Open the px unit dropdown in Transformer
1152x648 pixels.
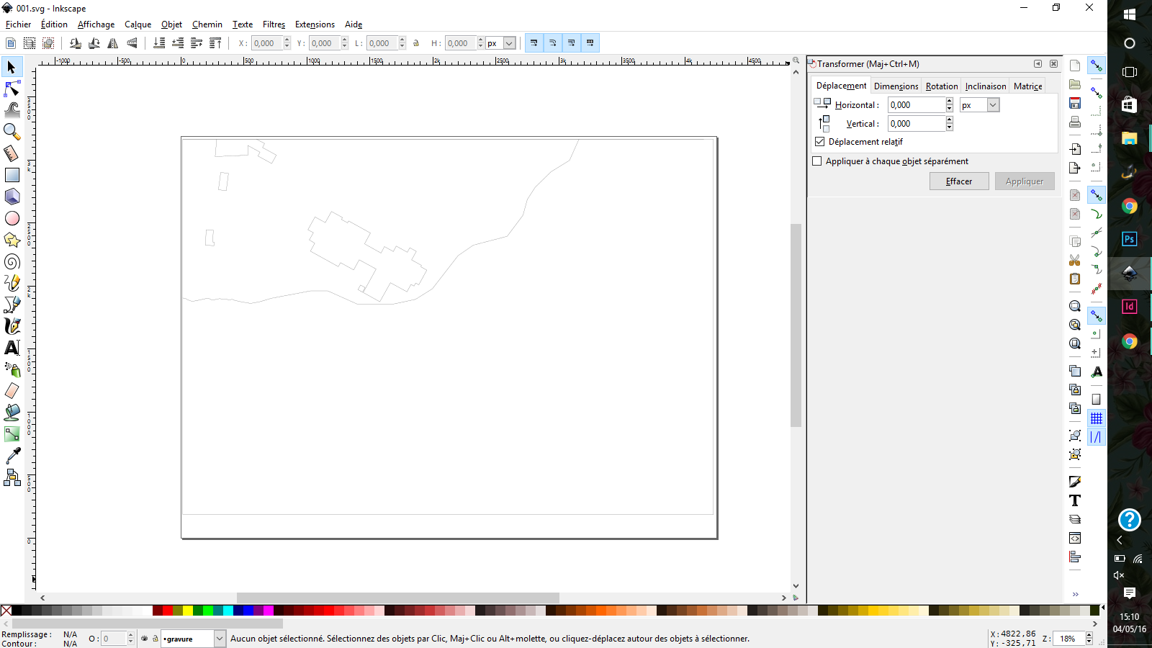tap(993, 105)
